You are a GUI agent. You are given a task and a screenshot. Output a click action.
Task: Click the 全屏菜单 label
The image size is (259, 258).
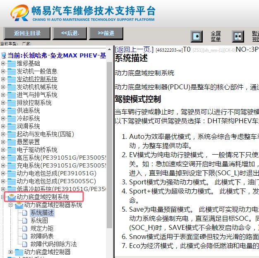(216, 36)
